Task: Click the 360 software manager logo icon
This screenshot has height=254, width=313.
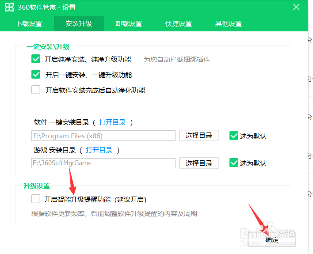Action: click(9, 7)
